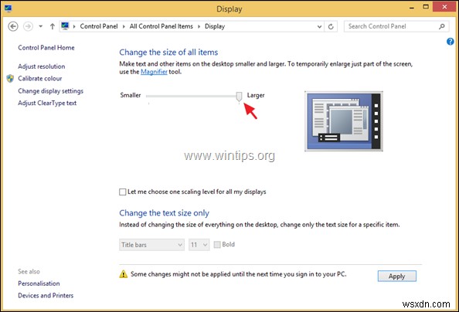Open Calibrate colour link
This screenshot has width=459, height=312.
click(40, 79)
